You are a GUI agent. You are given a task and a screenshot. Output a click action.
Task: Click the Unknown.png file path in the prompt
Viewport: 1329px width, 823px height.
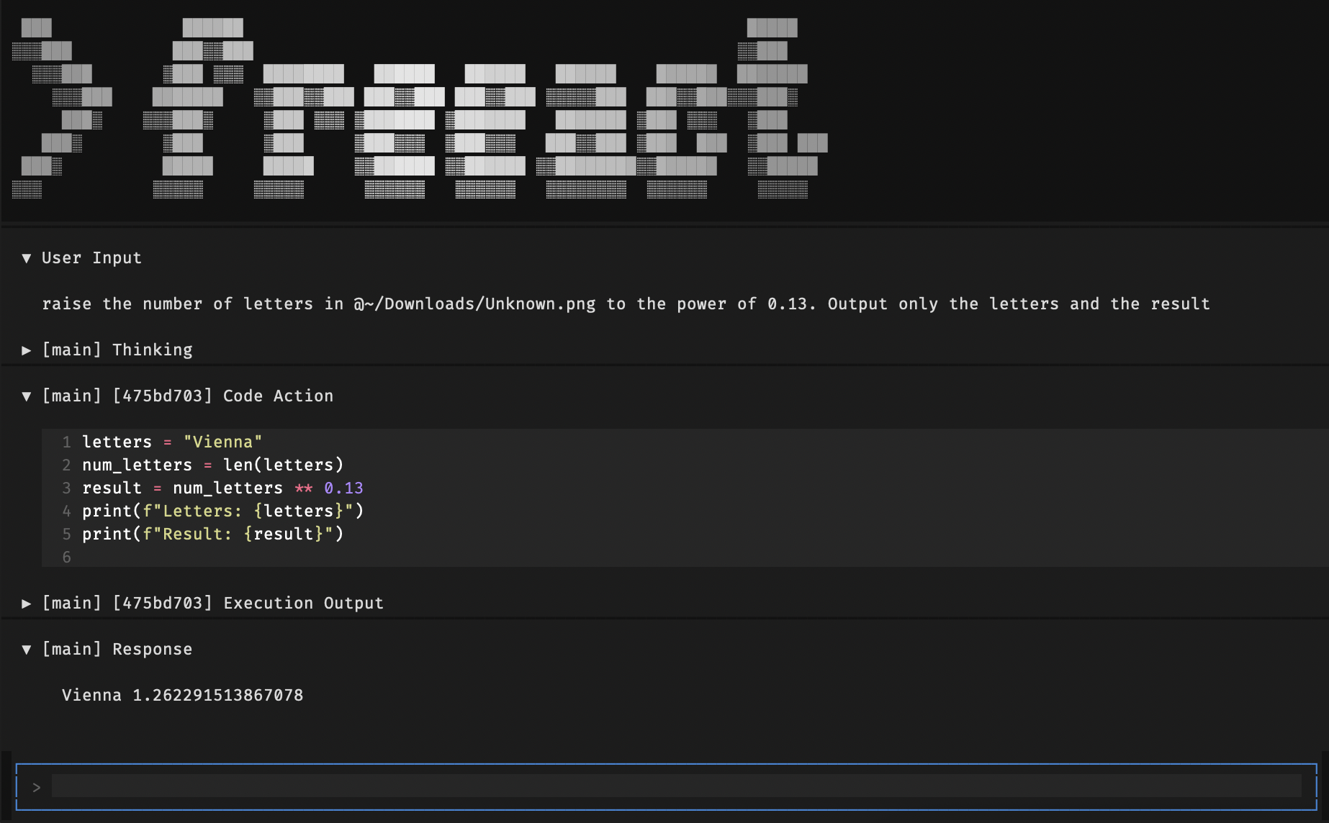tap(475, 304)
